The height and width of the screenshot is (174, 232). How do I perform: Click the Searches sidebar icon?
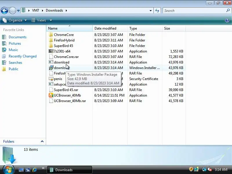click(x=4, y=63)
